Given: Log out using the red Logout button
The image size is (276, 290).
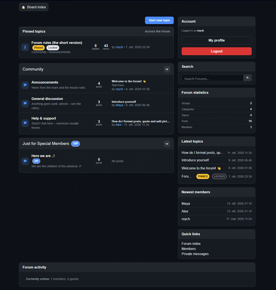Looking at the screenshot, I should 216,51.
